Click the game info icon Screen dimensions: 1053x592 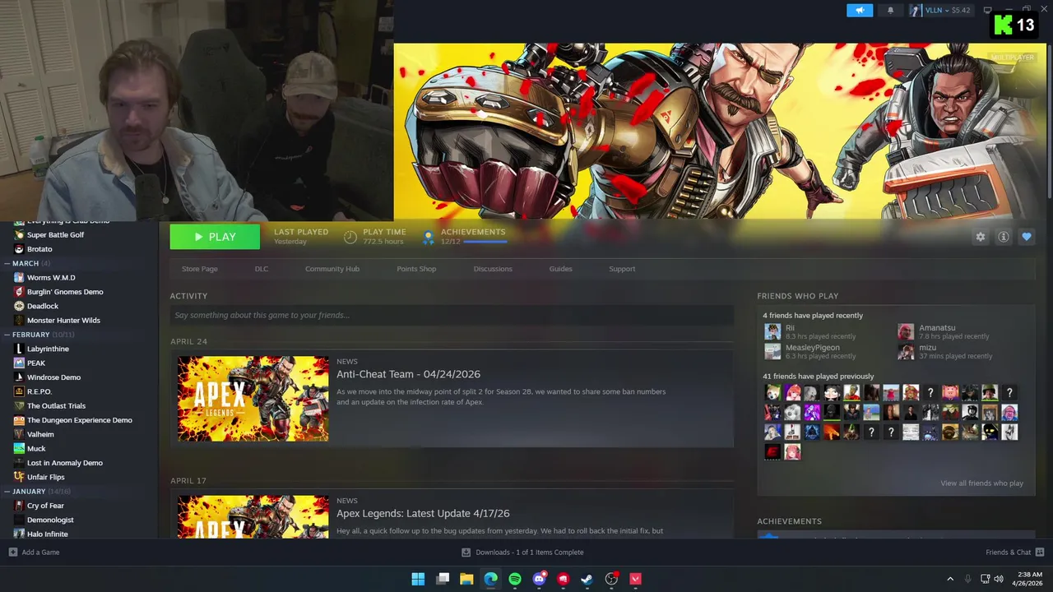click(1003, 237)
